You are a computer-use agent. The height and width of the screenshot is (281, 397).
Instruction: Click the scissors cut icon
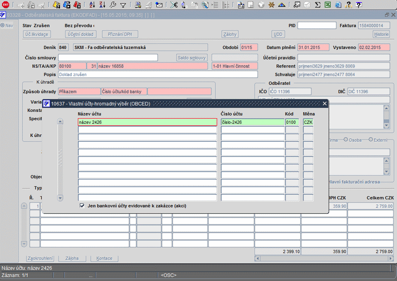[x=173, y=5]
